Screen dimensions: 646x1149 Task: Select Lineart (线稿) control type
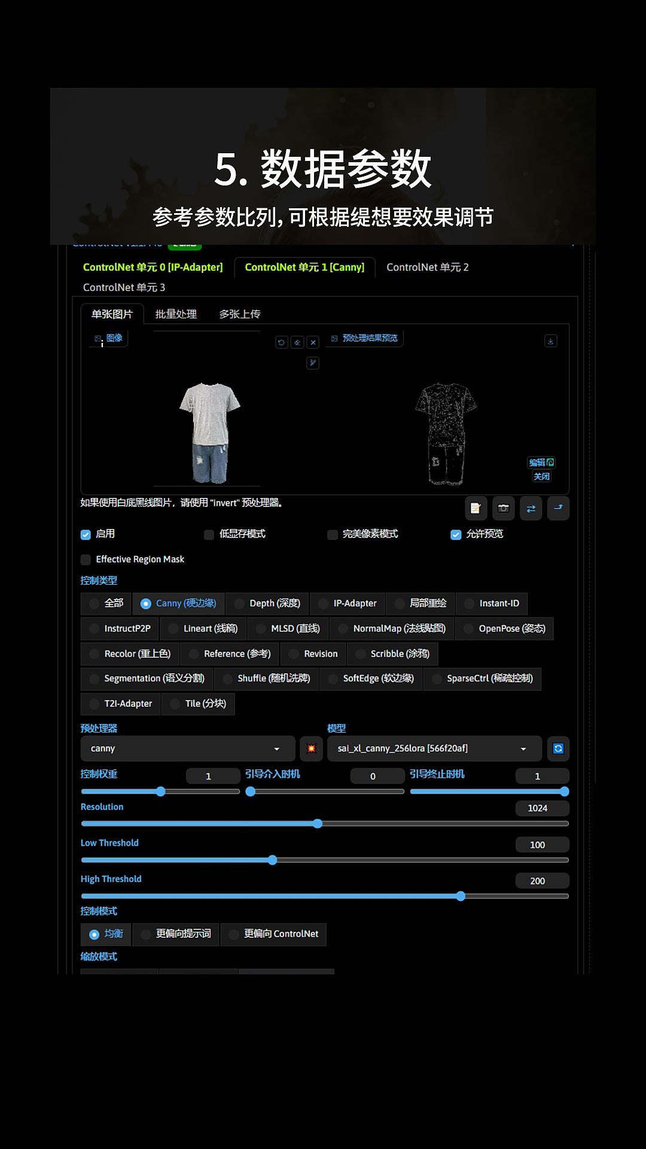pos(203,628)
